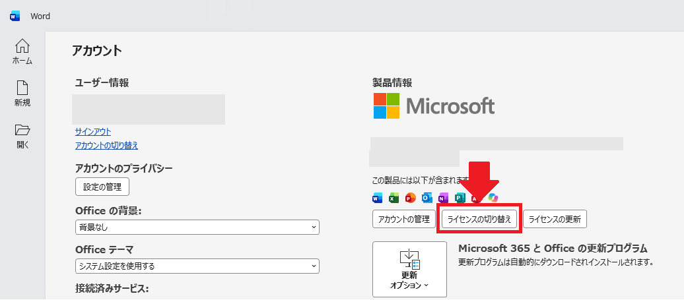Click the ユーザー情報 heading
The width and height of the screenshot is (684, 300).
point(102,82)
